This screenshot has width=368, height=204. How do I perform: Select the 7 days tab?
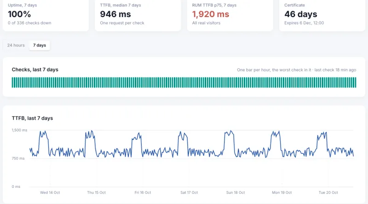pos(40,45)
